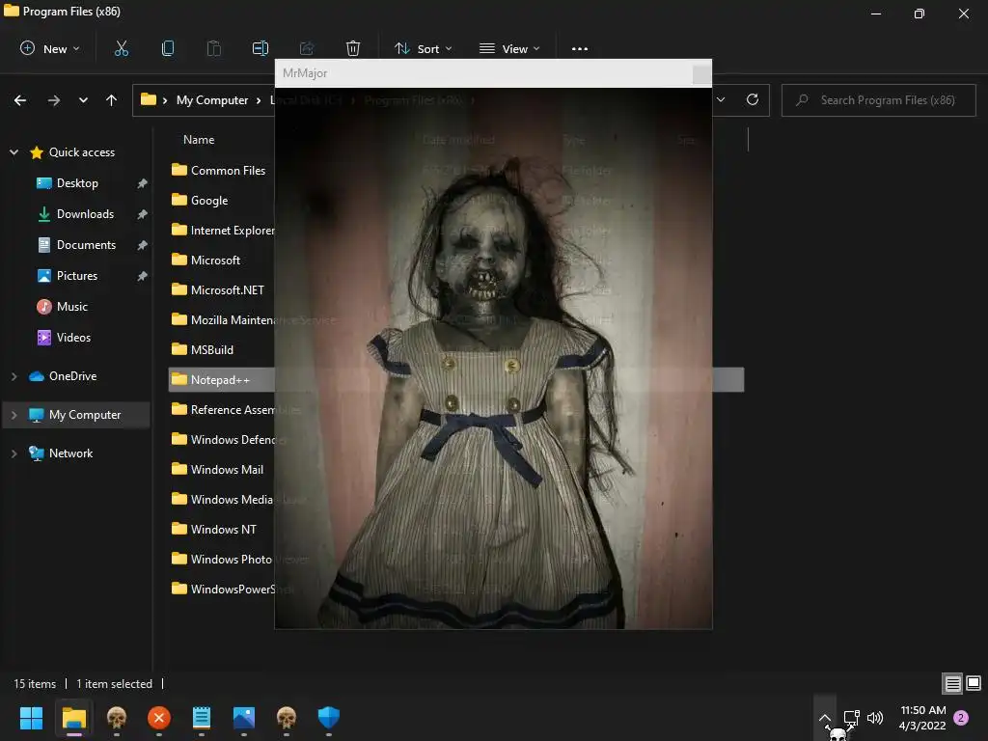Click the Copy icon in toolbar
The image size is (988, 741).
(168, 48)
